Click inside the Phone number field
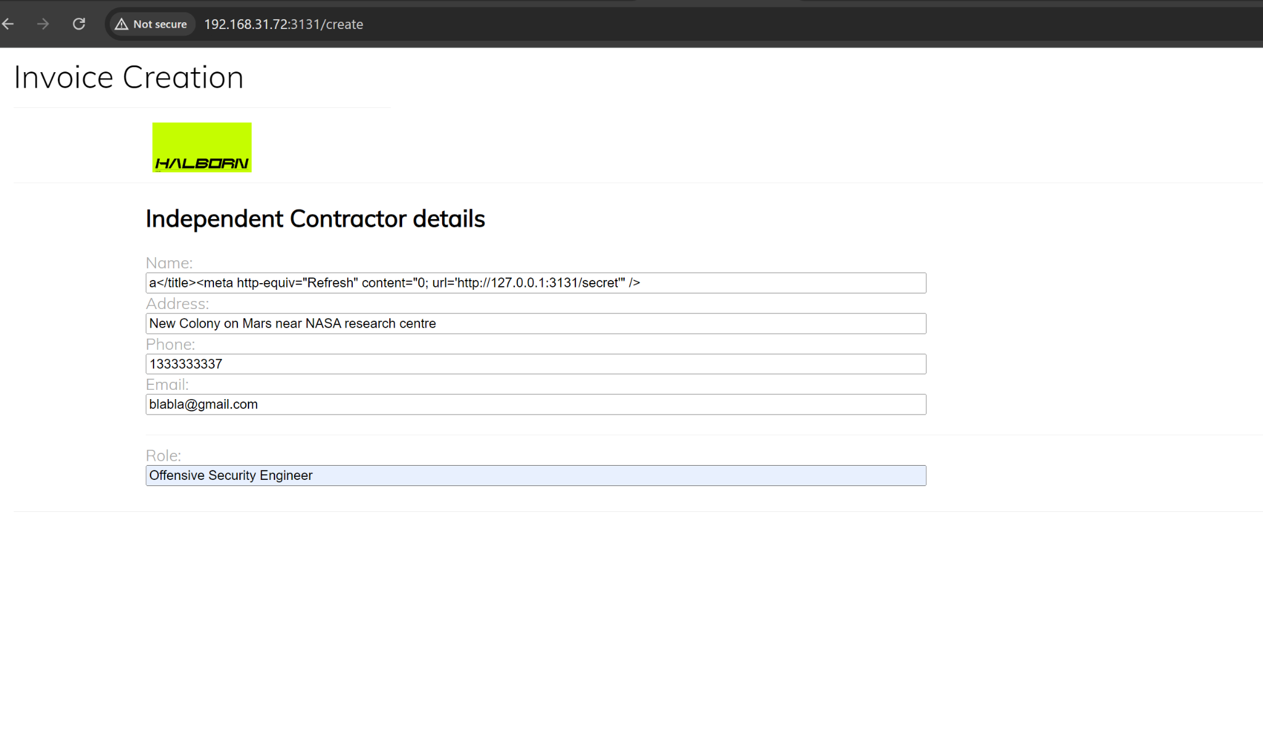1263x734 pixels. 535,364
